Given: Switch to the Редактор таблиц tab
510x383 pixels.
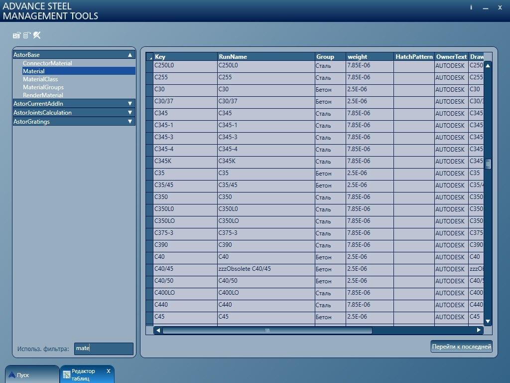Looking at the screenshot, I should tap(83, 375).
